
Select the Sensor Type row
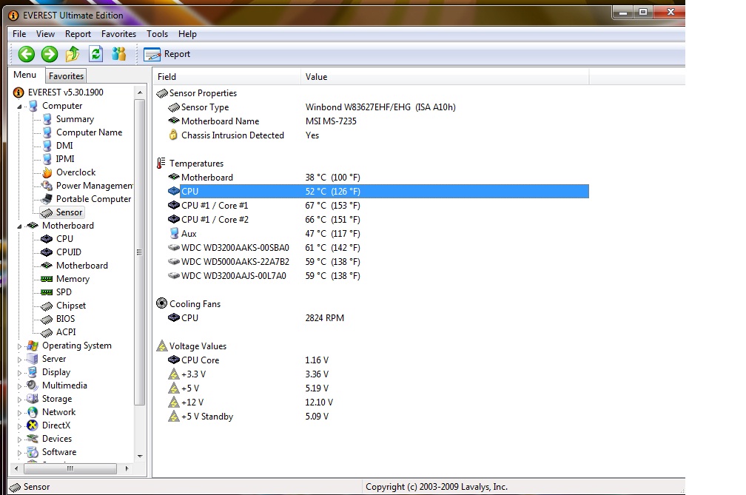378,107
